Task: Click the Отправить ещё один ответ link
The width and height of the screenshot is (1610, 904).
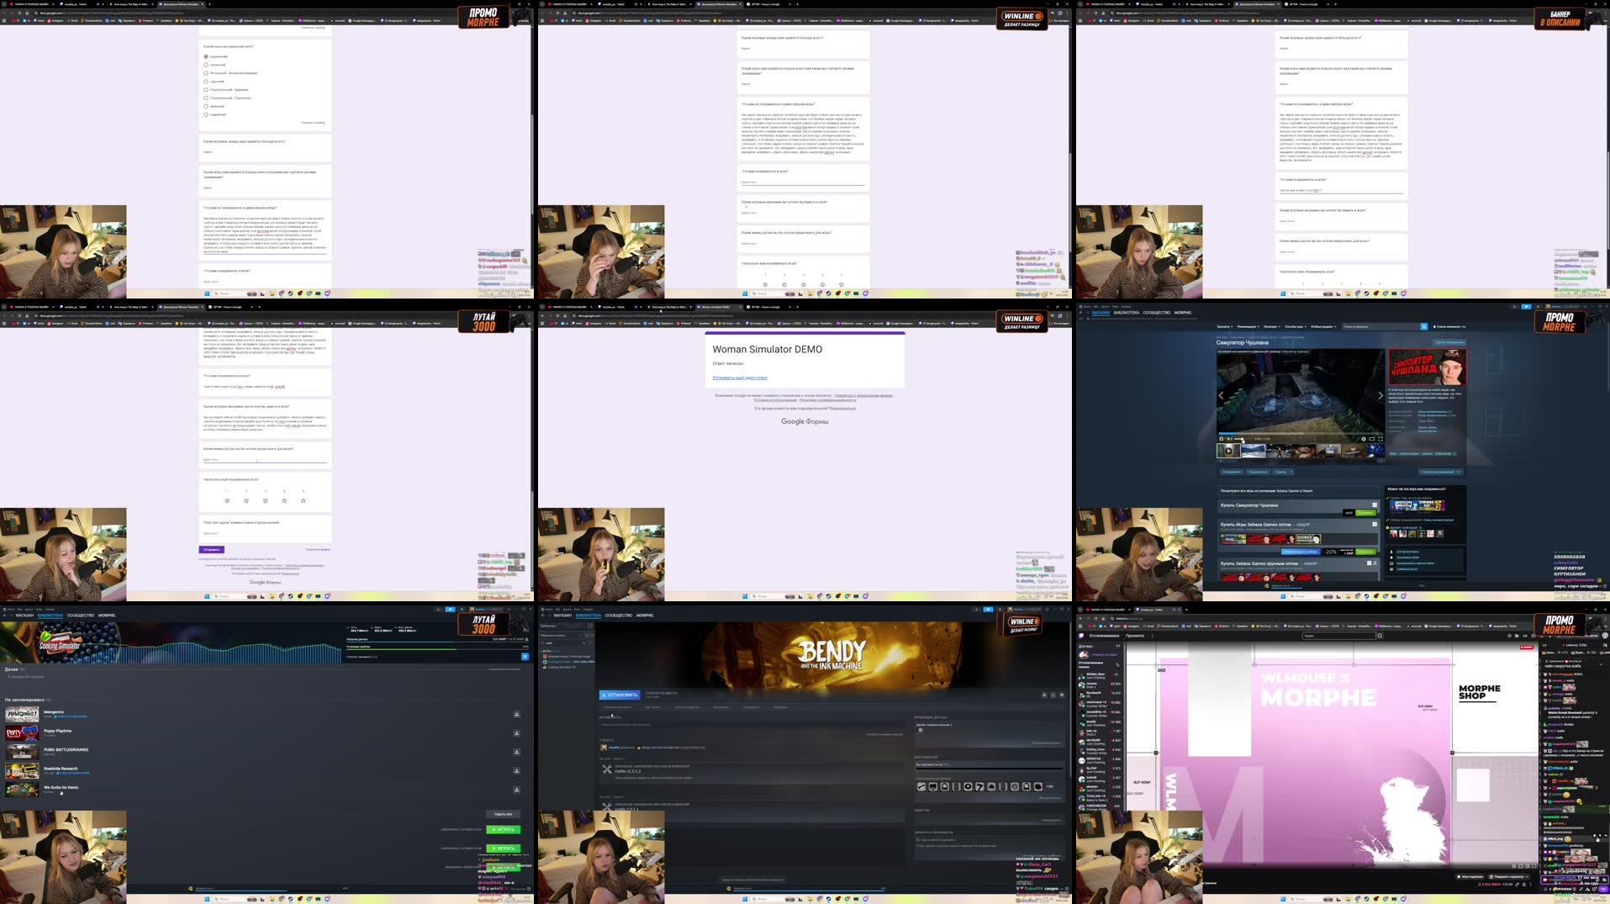Action: (x=740, y=378)
